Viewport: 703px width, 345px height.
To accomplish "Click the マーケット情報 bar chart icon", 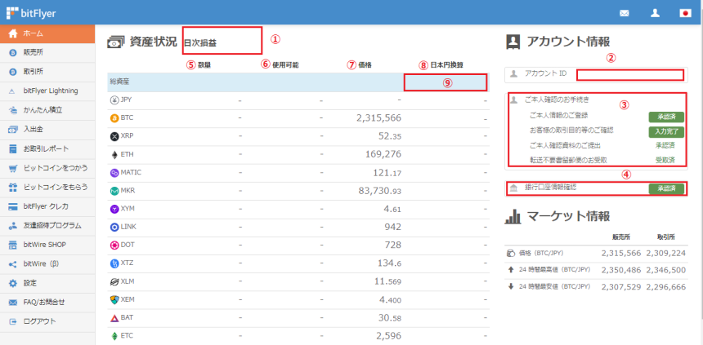I will click(x=513, y=217).
